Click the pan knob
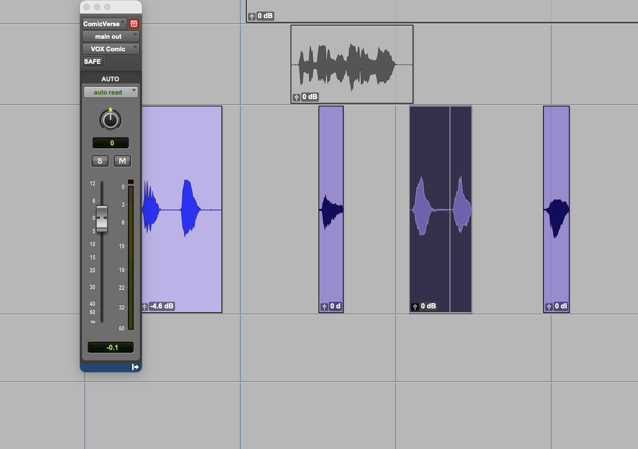 (111, 120)
